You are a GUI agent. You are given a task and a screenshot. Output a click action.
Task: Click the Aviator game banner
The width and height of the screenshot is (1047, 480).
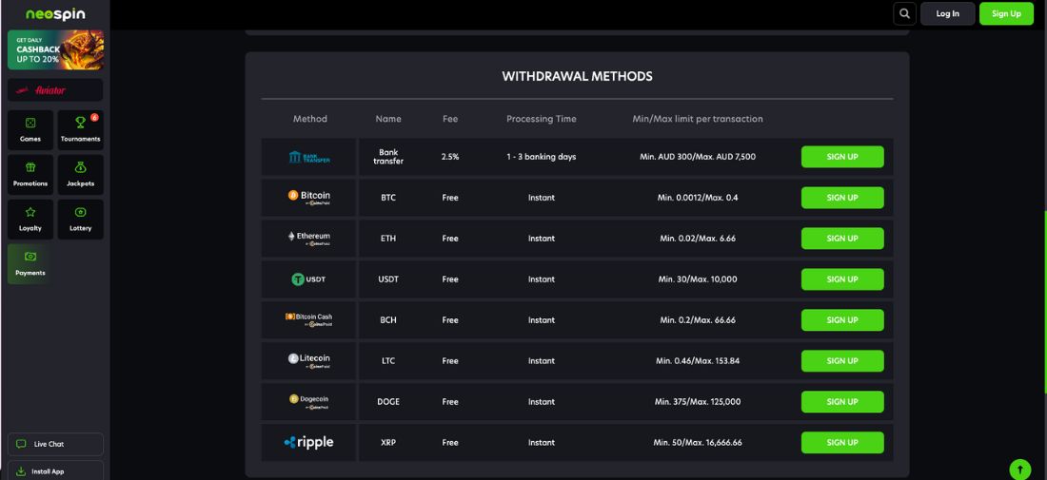[55, 90]
